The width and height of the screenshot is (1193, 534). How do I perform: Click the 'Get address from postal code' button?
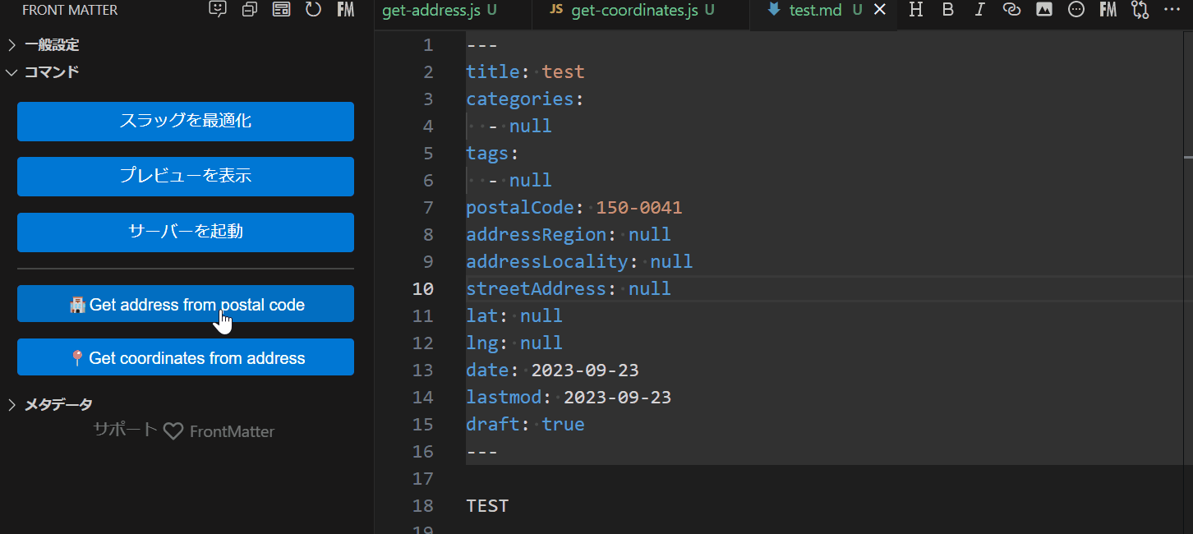(186, 304)
